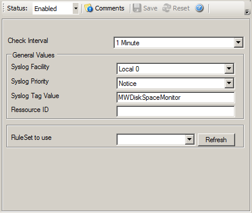Select the Local 0 facility combo box
Image resolution: width=252 pixels, height=213 pixels.
click(176, 68)
